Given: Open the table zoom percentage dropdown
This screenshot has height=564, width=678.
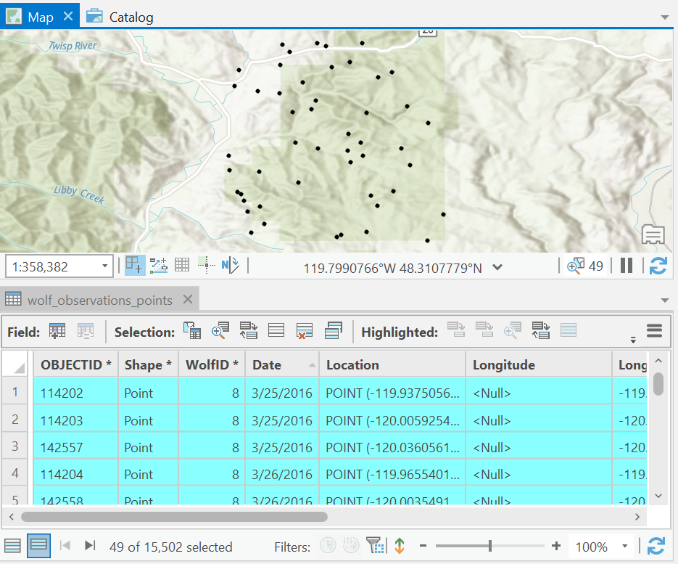Looking at the screenshot, I should [624, 547].
